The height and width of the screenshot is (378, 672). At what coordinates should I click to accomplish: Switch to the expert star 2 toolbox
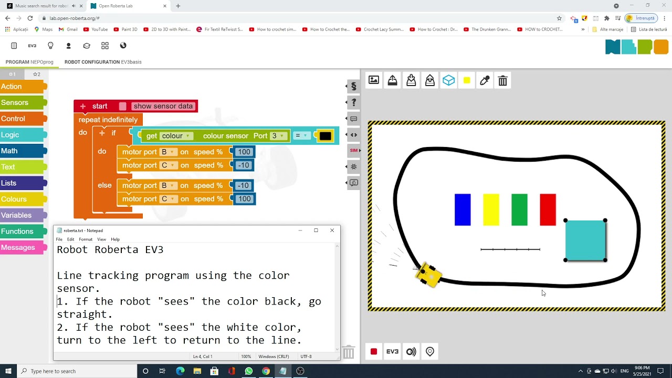pos(36,75)
